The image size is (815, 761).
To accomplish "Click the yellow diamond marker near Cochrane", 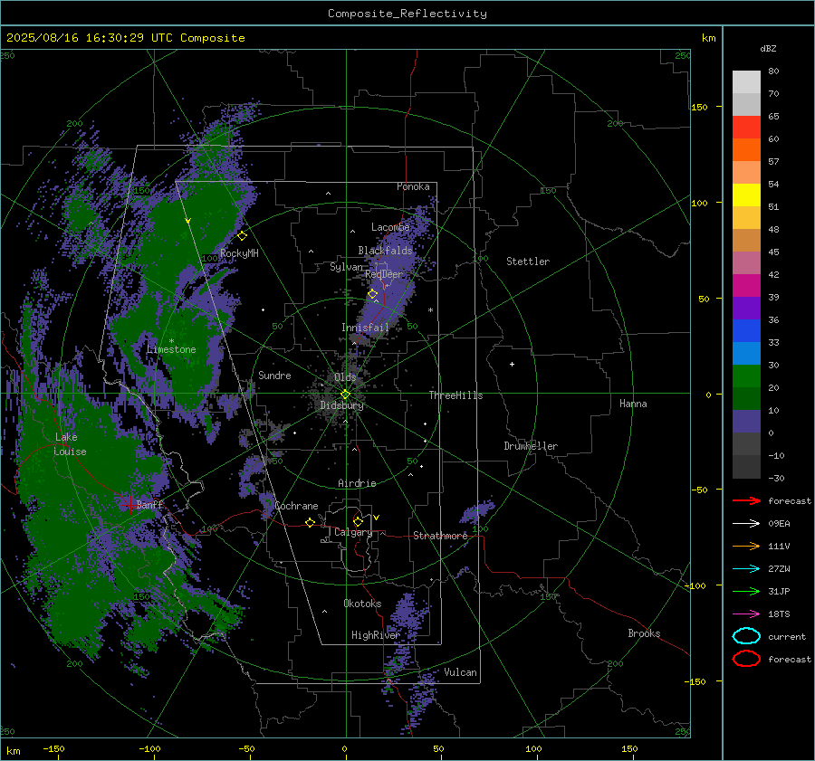I will tap(311, 523).
